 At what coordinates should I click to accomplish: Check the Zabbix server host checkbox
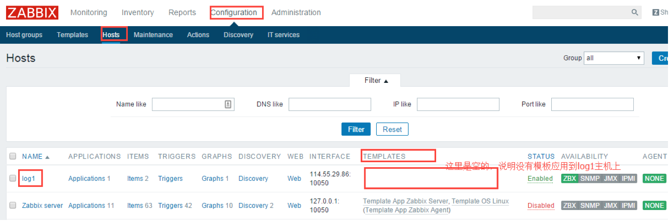(13, 205)
